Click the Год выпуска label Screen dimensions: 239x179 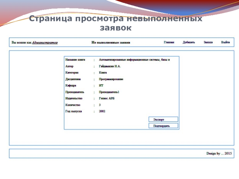tap(73, 111)
